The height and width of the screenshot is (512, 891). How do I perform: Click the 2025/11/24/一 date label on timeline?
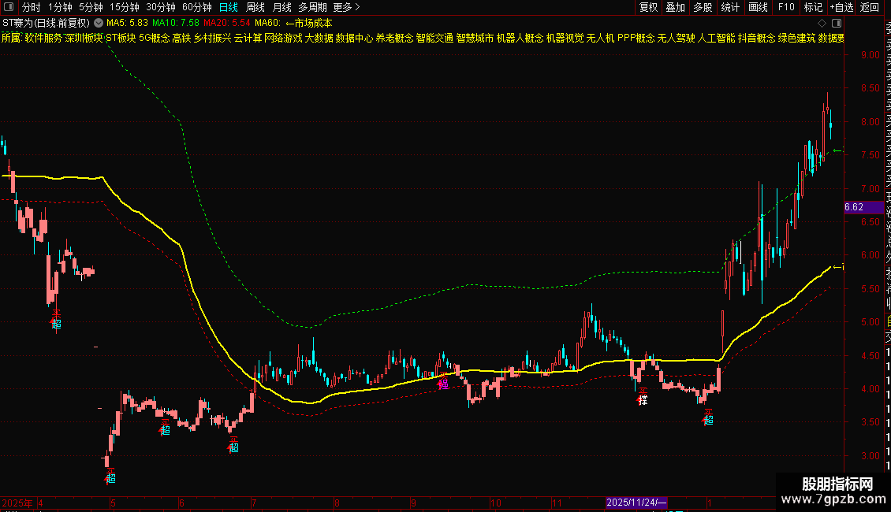coord(636,503)
